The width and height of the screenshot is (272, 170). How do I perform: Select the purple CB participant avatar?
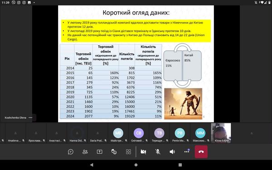[139, 133]
